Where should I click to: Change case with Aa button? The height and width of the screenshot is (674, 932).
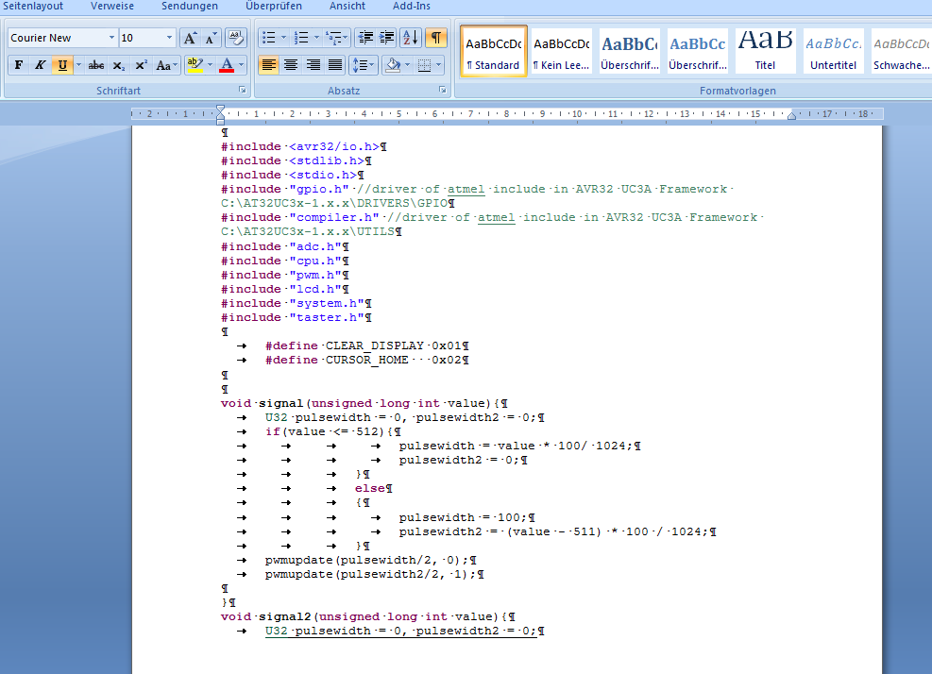click(166, 65)
